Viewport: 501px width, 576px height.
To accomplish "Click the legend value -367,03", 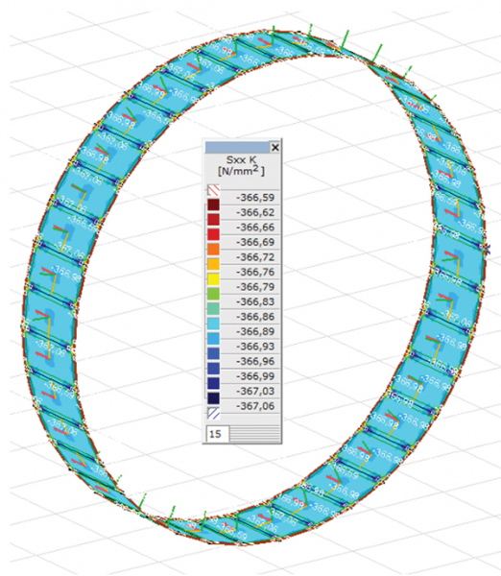I will click(255, 392).
